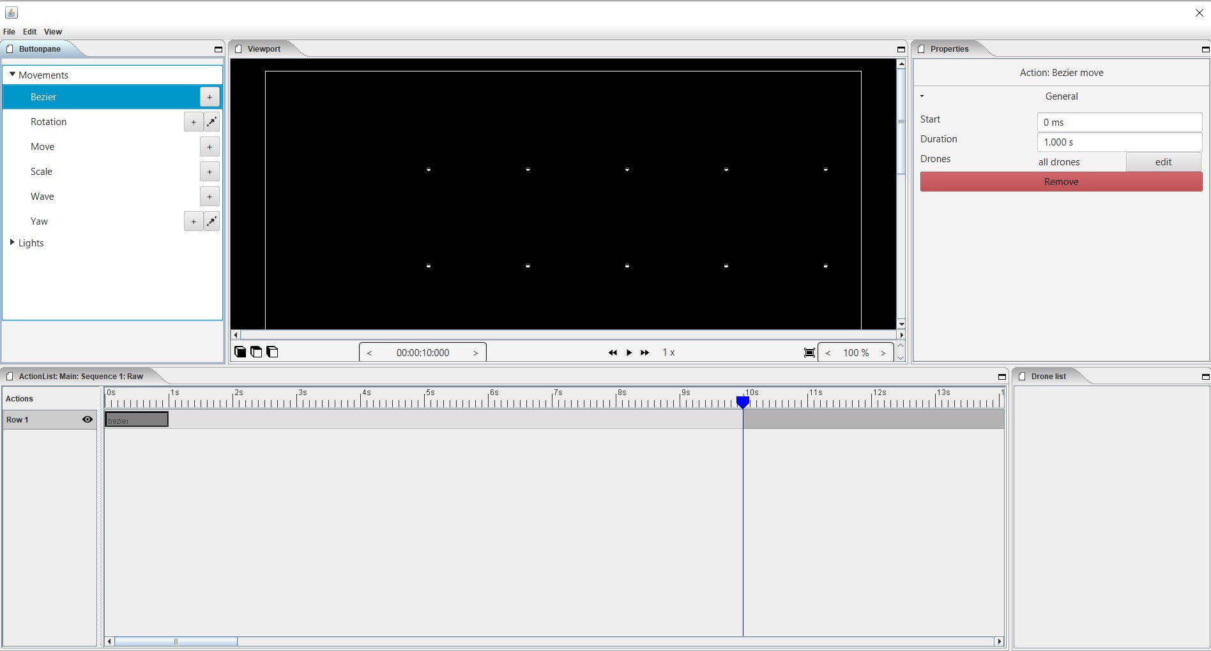The width and height of the screenshot is (1211, 651).
Task: Minimize the Properties panel
Action: pos(1206,49)
